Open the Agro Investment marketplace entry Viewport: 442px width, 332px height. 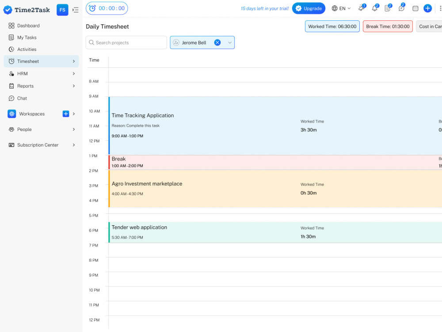pyautogui.click(x=275, y=189)
